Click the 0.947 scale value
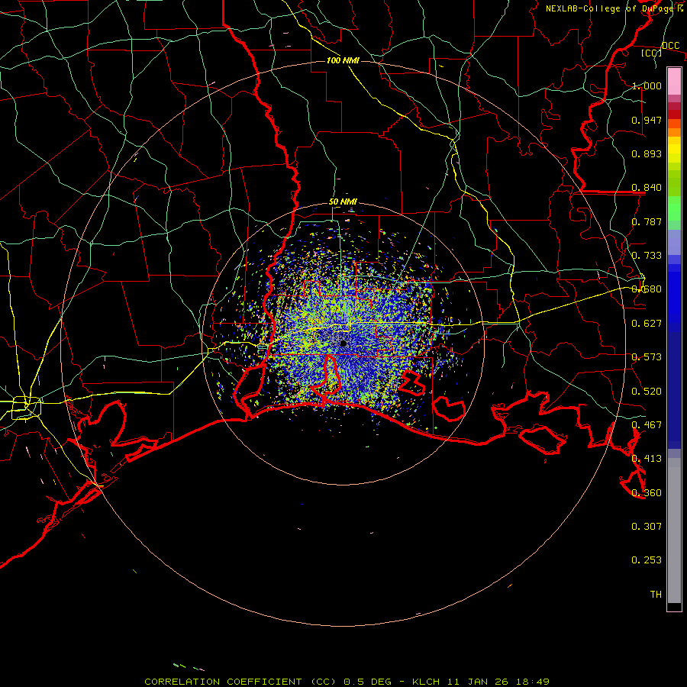 pyautogui.click(x=647, y=120)
